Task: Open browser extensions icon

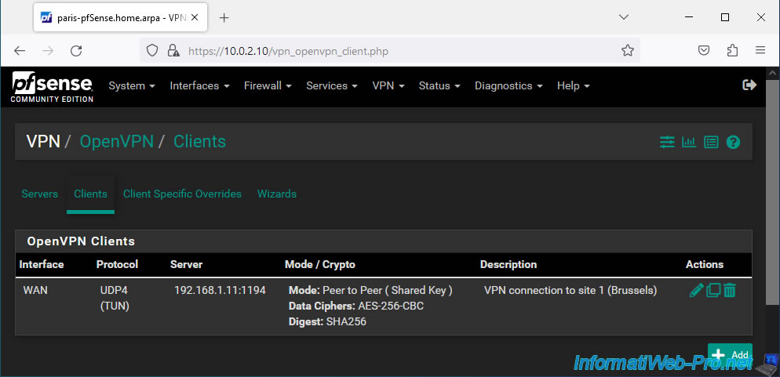Action: [732, 51]
